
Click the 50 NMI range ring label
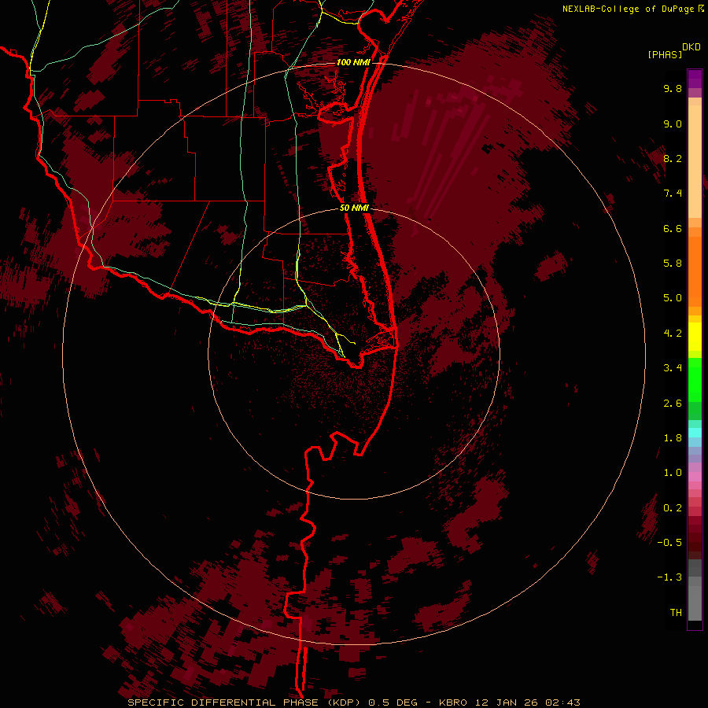(x=355, y=208)
